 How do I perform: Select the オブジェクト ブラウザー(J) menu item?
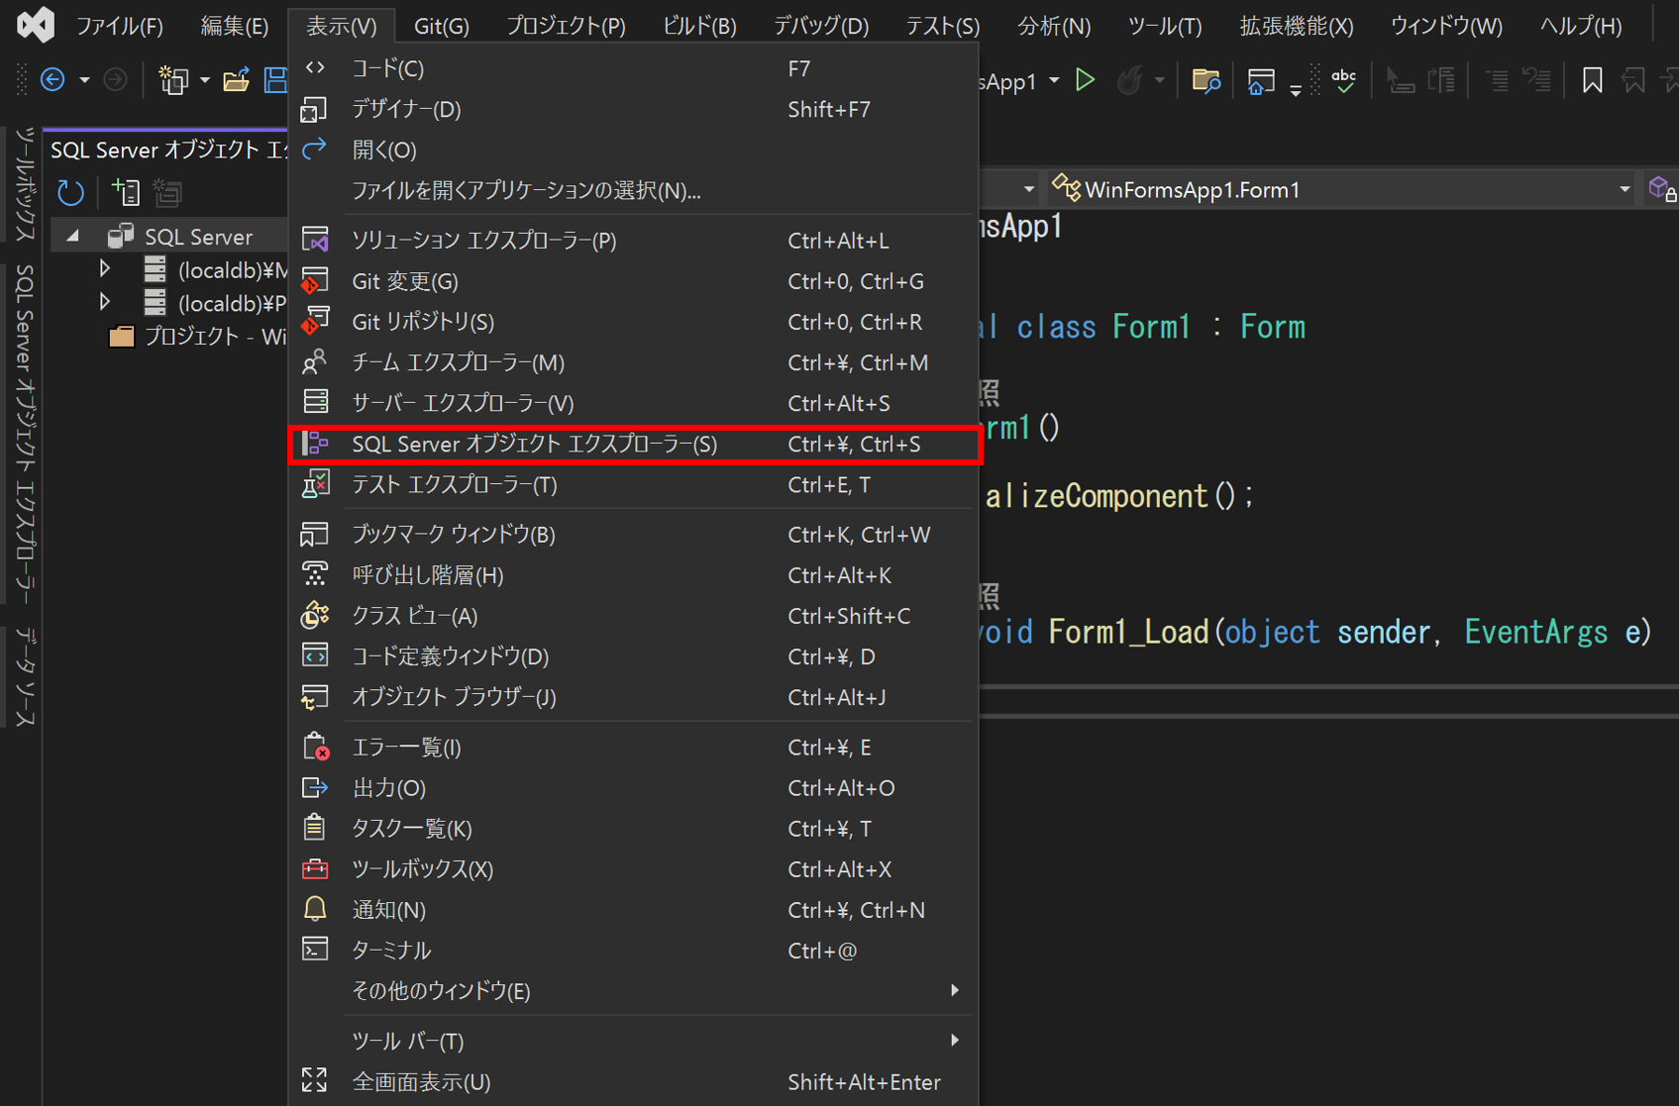tap(634, 696)
